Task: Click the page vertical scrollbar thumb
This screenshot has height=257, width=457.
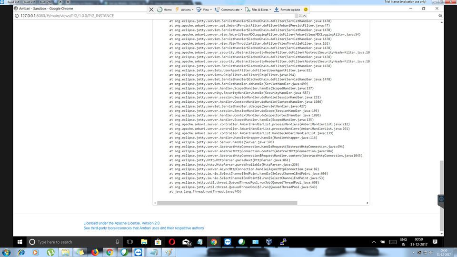Action: click(442, 195)
